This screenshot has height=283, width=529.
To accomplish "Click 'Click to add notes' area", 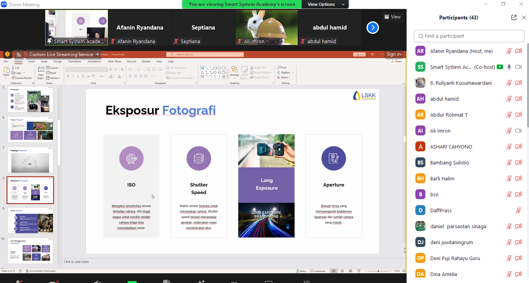I will 77,262.
